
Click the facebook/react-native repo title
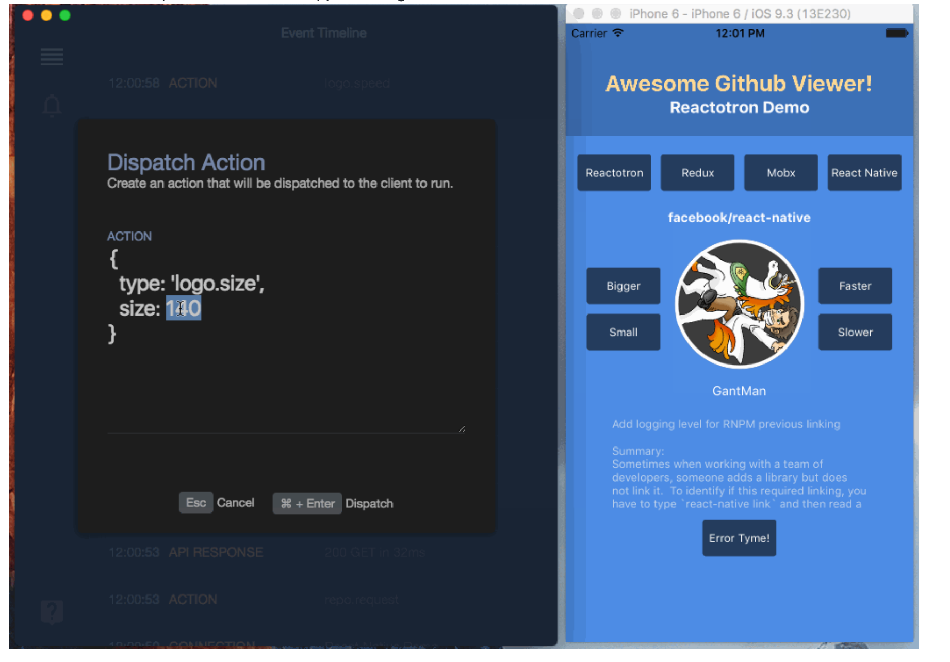pos(739,218)
